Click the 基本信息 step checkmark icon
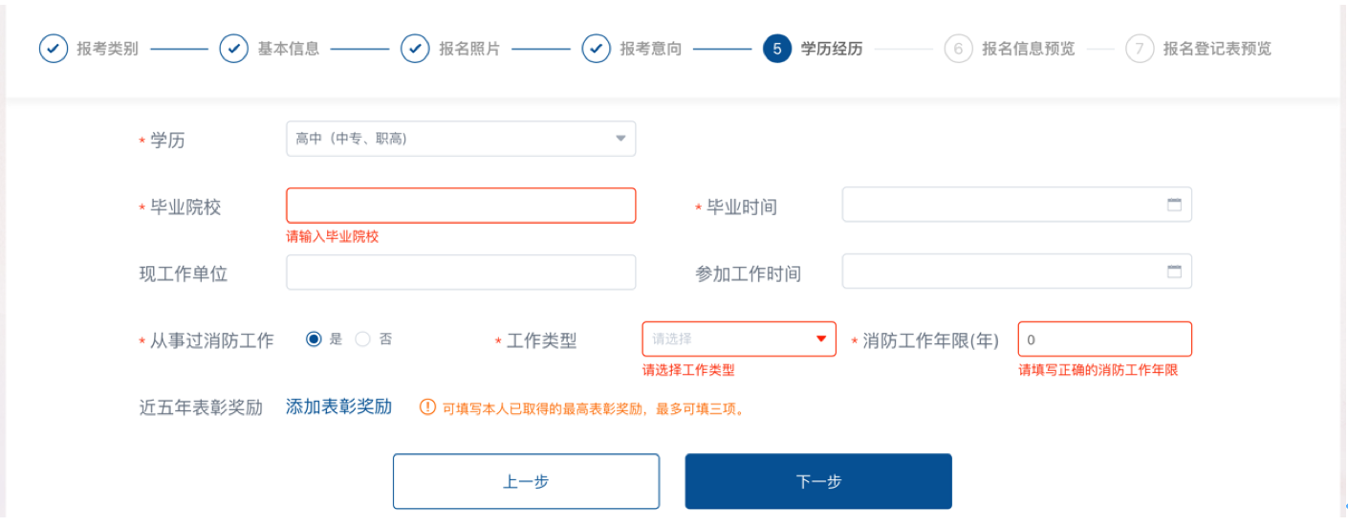1348x526 pixels. [x=234, y=49]
